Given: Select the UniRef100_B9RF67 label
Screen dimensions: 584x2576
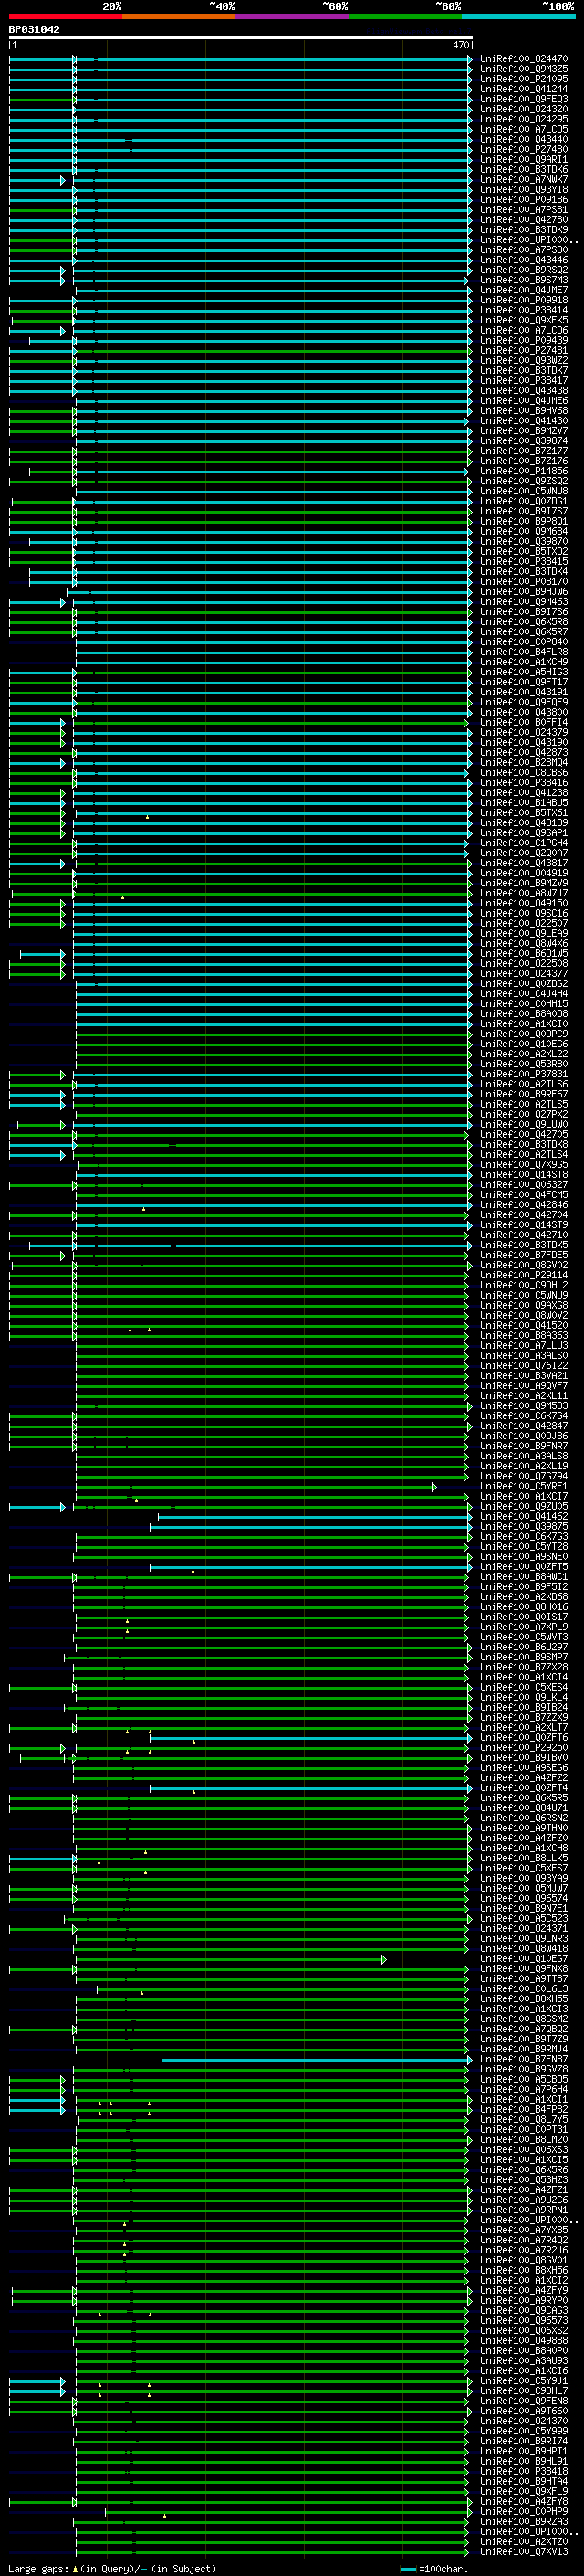Looking at the screenshot, I should (523, 1094).
